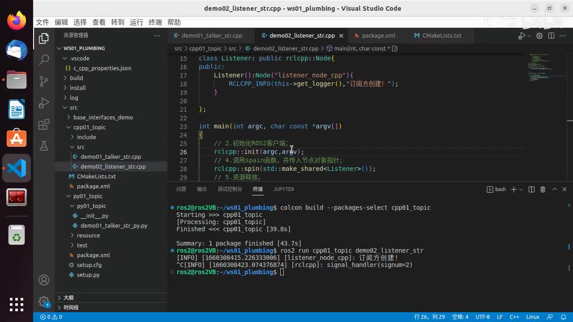This screenshot has height=322, width=573.
Task: Launch Firefox from the Ubuntu dock
Action: (17, 21)
